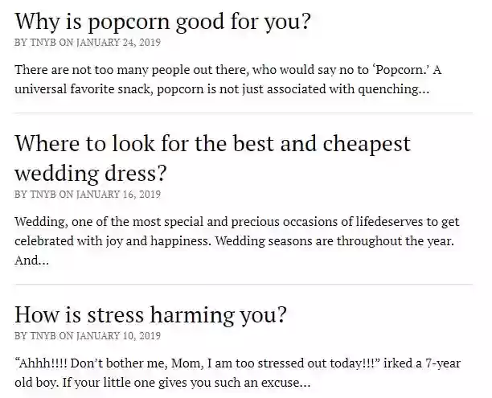Click the divider line above the stress post
Screen dimensions: 492x398
243,285
